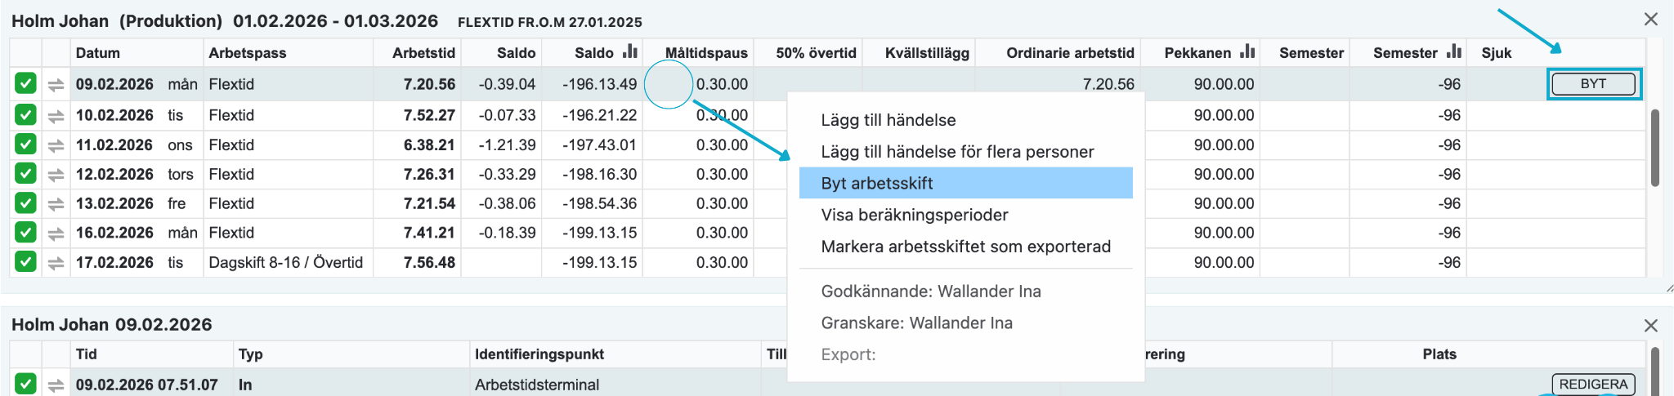The width and height of the screenshot is (1674, 396).
Task: Click the REDIGERA button
Action: click(1593, 385)
